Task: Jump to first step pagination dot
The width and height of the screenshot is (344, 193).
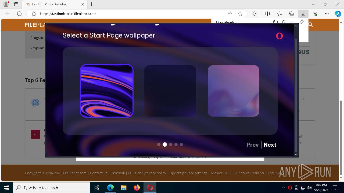Action: (159, 144)
